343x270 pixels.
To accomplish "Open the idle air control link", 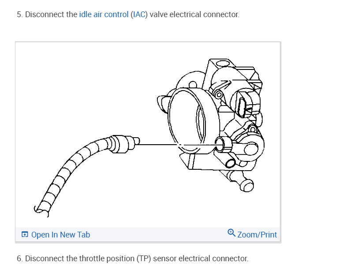I will tap(104, 15).
